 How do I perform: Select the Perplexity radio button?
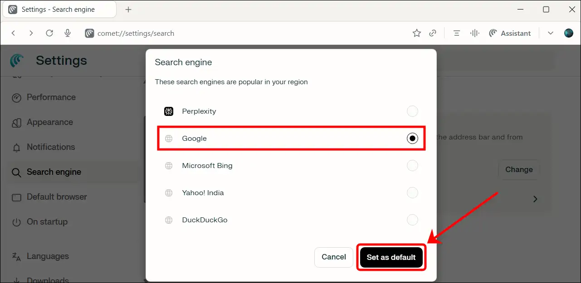click(x=412, y=111)
